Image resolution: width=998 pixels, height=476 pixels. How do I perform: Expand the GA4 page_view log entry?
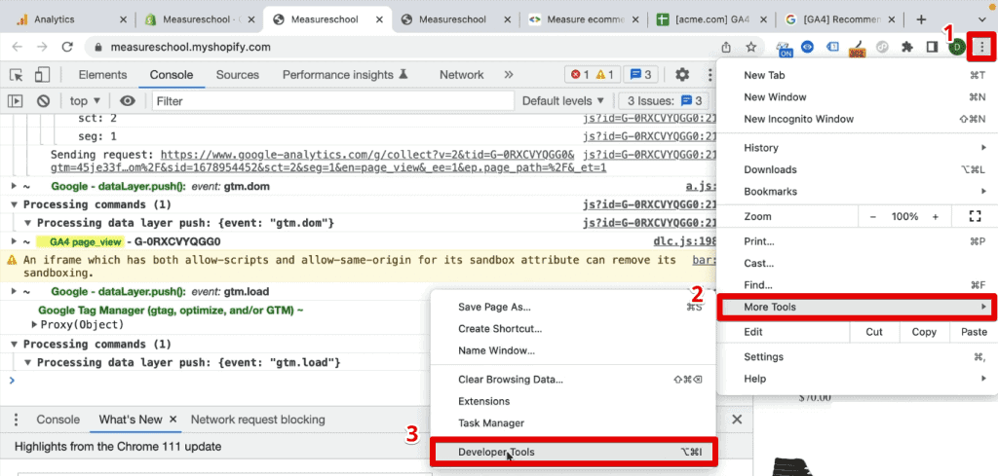[14, 241]
